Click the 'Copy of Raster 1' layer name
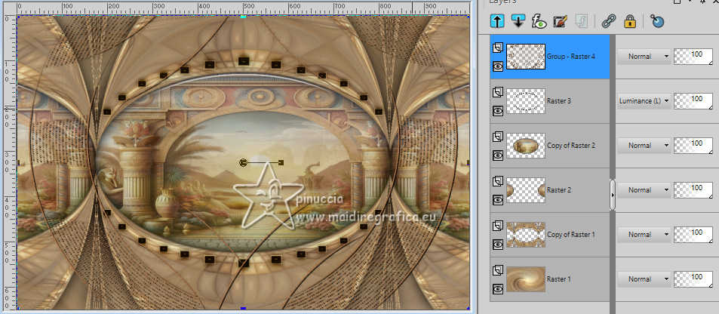Viewport: 719px width, 314px height. [x=571, y=235]
